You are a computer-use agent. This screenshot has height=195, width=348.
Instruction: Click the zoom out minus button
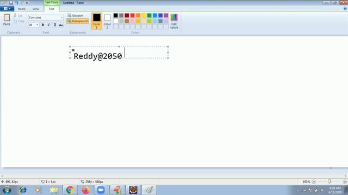click(314, 182)
